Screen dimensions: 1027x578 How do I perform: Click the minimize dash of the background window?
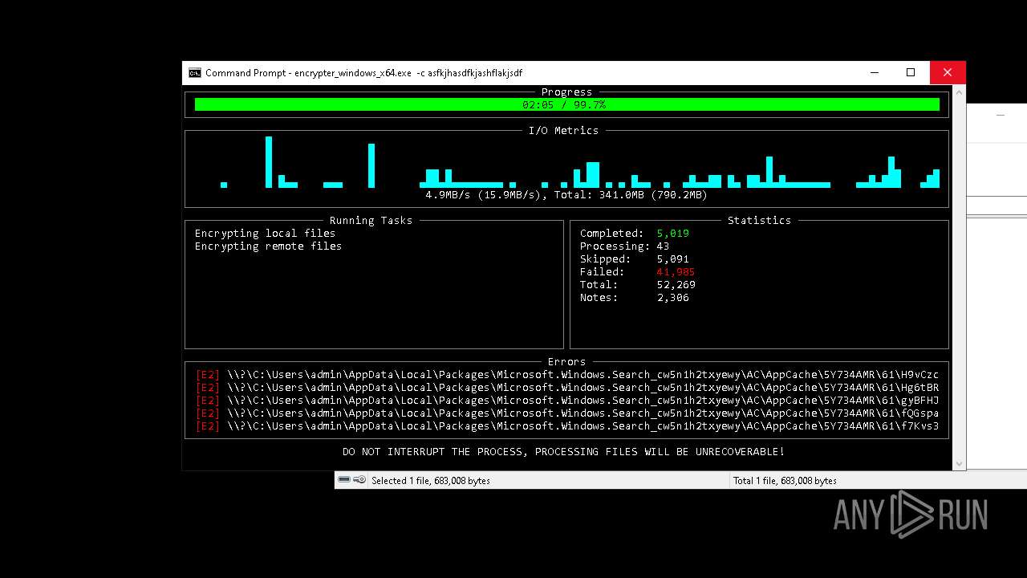(1001, 115)
